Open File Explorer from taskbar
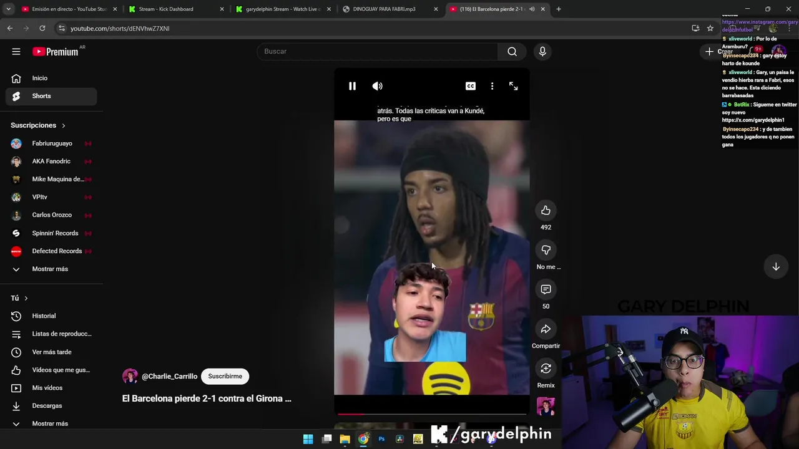The image size is (799, 449). click(x=345, y=439)
